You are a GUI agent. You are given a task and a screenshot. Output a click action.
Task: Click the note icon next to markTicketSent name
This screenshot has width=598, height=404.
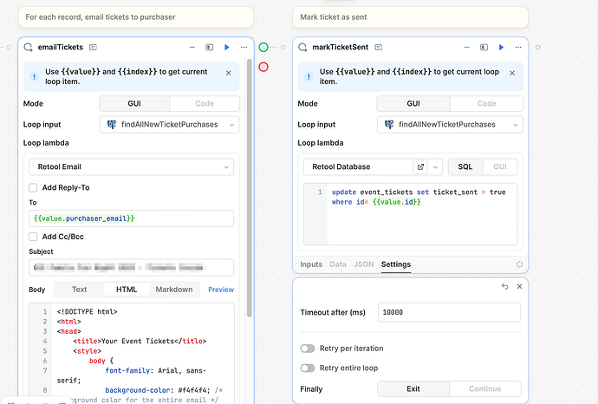coord(379,48)
